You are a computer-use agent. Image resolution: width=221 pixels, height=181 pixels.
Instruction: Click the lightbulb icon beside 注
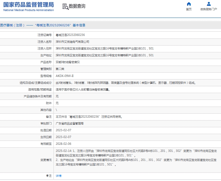click(47, 176)
